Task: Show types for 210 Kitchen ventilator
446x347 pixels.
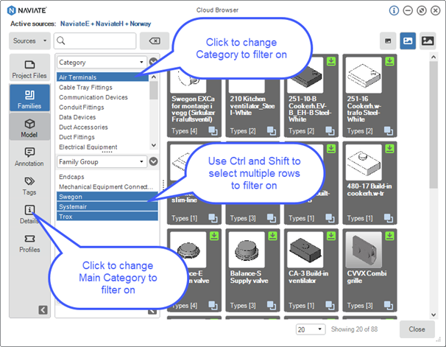Action: 272,131
